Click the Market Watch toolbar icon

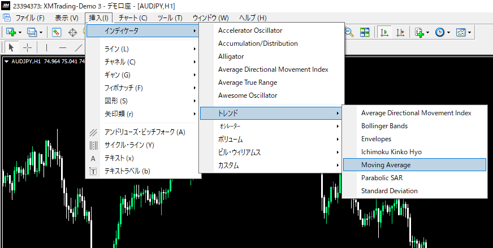pos(57,33)
